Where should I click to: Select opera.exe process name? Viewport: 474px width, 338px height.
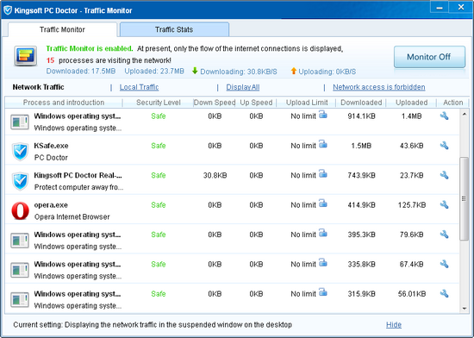pyautogui.click(x=51, y=205)
